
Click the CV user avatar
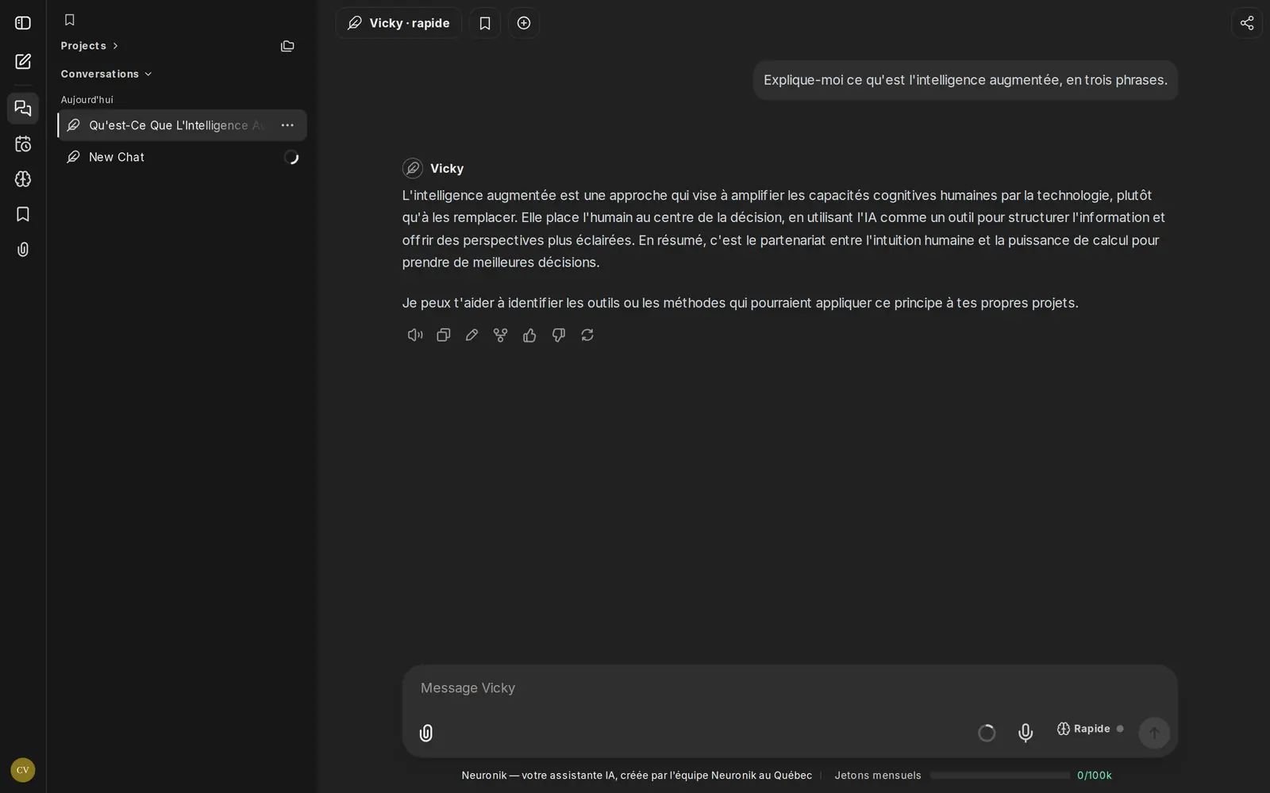[x=23, y=770]
